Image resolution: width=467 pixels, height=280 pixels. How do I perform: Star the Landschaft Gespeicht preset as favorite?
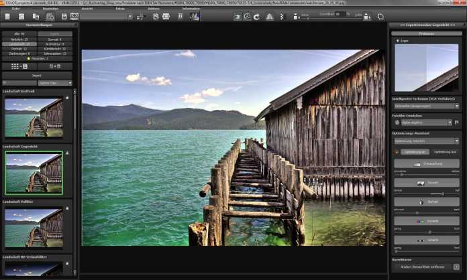[x=67, y=153]
